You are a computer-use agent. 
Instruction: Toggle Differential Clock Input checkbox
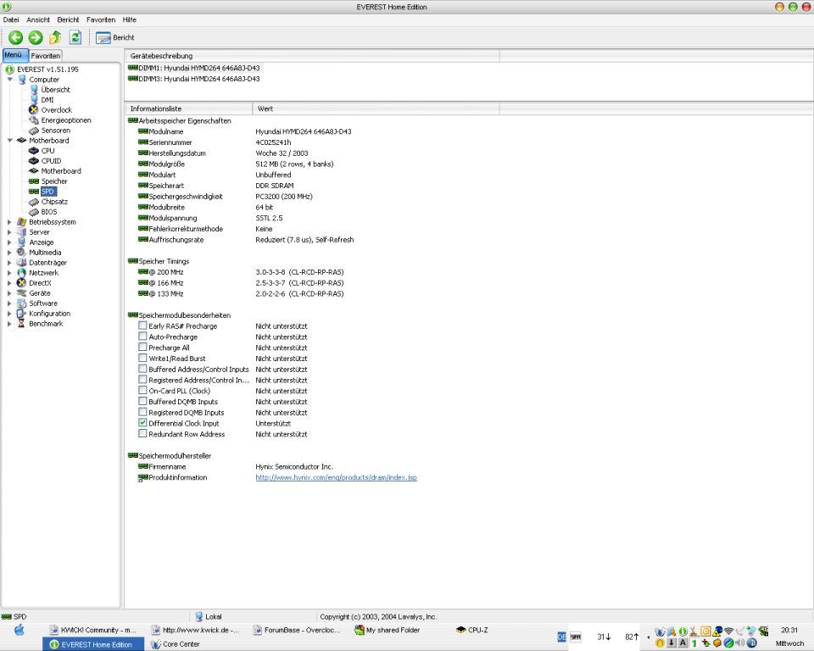142,423
